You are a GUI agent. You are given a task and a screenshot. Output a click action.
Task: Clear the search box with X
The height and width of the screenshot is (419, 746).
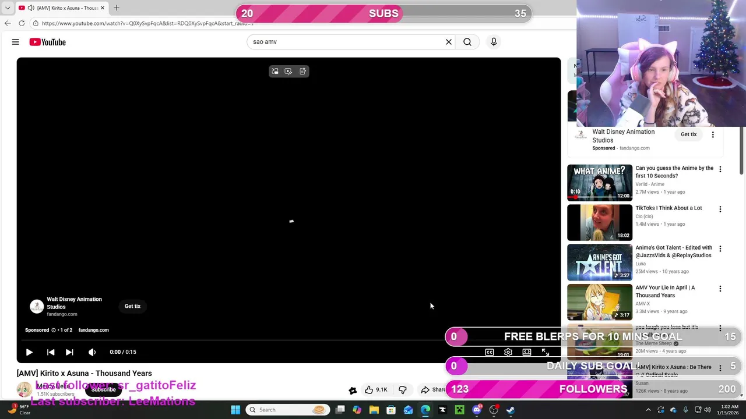pos(449,42)
